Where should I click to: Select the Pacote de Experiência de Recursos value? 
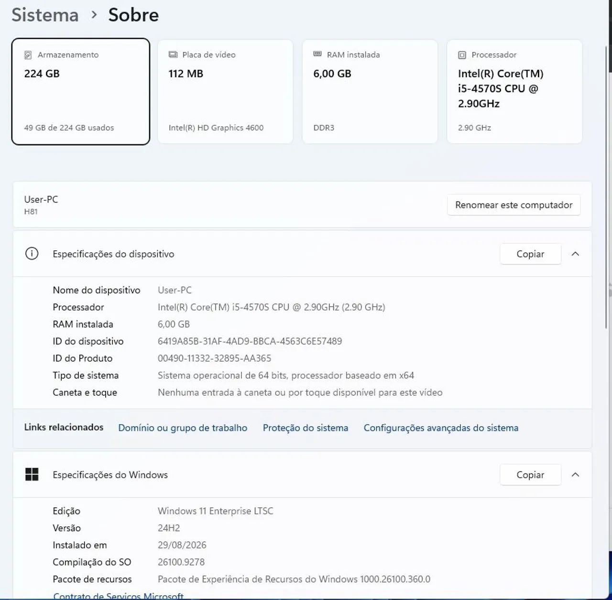294,579
